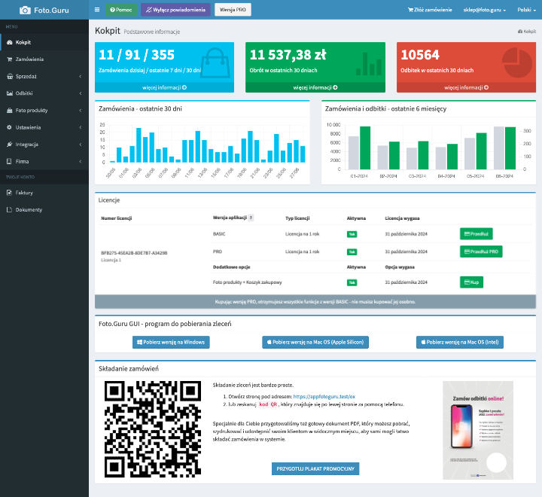Expand the Integracja submenu chevron
This screenshot has width=542, height=497.
point(81,145)
